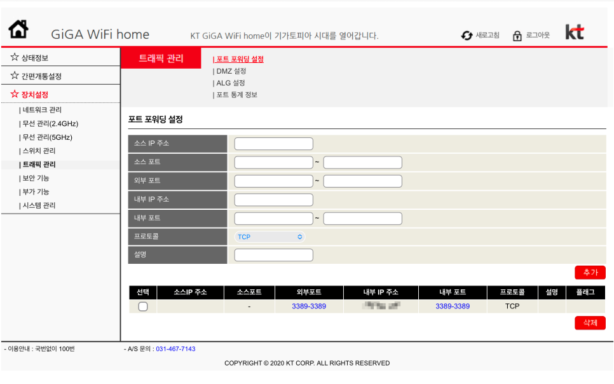Open the 장치설정 menu
This screenshot has height=384, width=614.
(x=35, y=95)
